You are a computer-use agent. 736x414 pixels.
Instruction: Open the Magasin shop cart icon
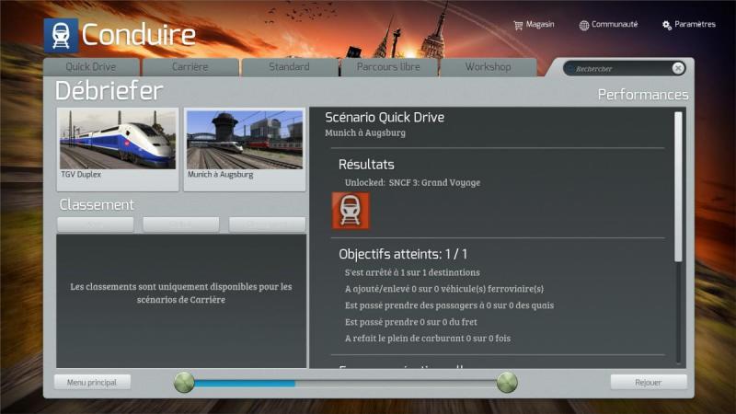tap(518, 26)
